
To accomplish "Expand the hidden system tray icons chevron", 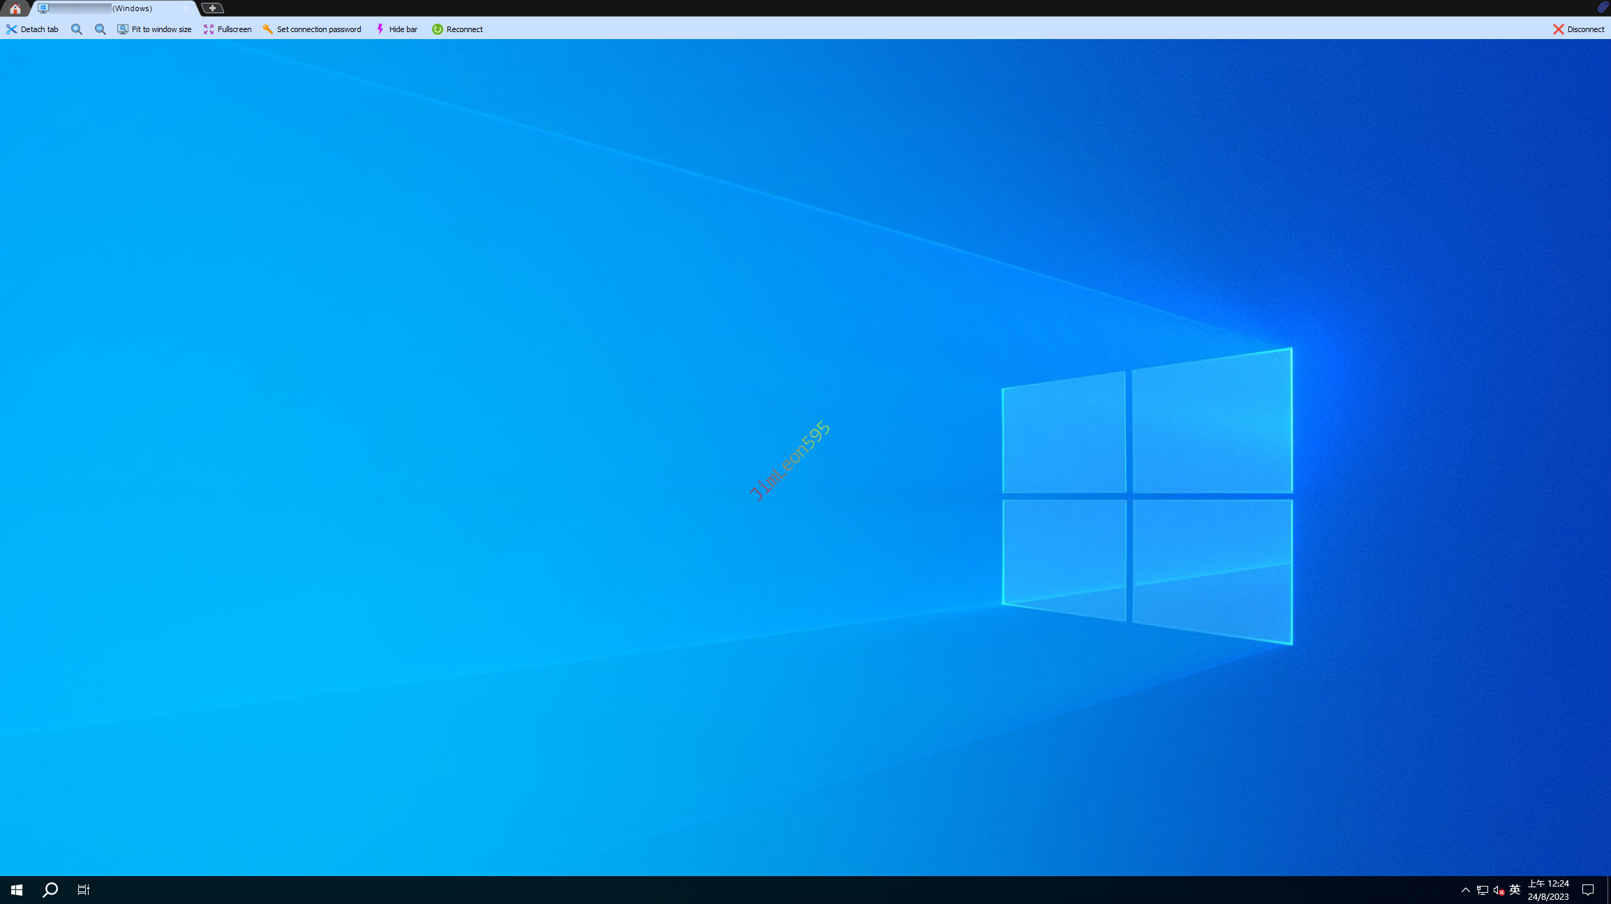I will point(1466,889).
